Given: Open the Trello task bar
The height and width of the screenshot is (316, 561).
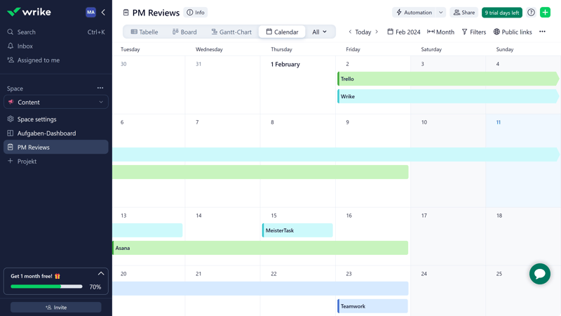Looking at the screenshot, I should (448, 79).
